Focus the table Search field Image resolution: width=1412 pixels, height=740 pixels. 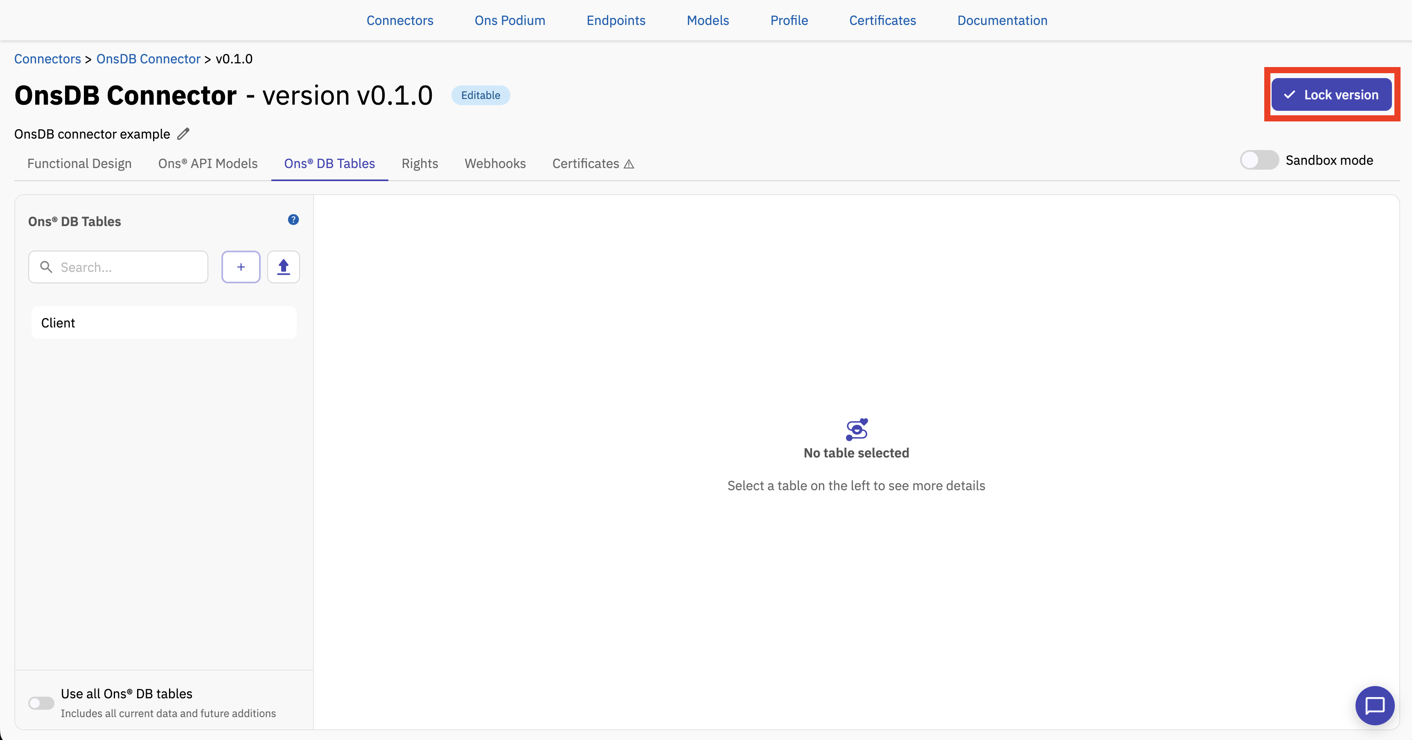pyautogui.click(x=118, y=267)
